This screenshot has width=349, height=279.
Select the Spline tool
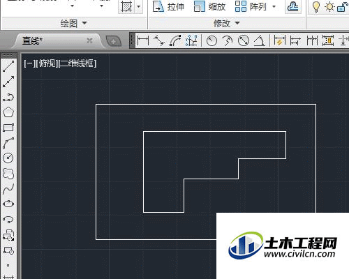(8, 189)
